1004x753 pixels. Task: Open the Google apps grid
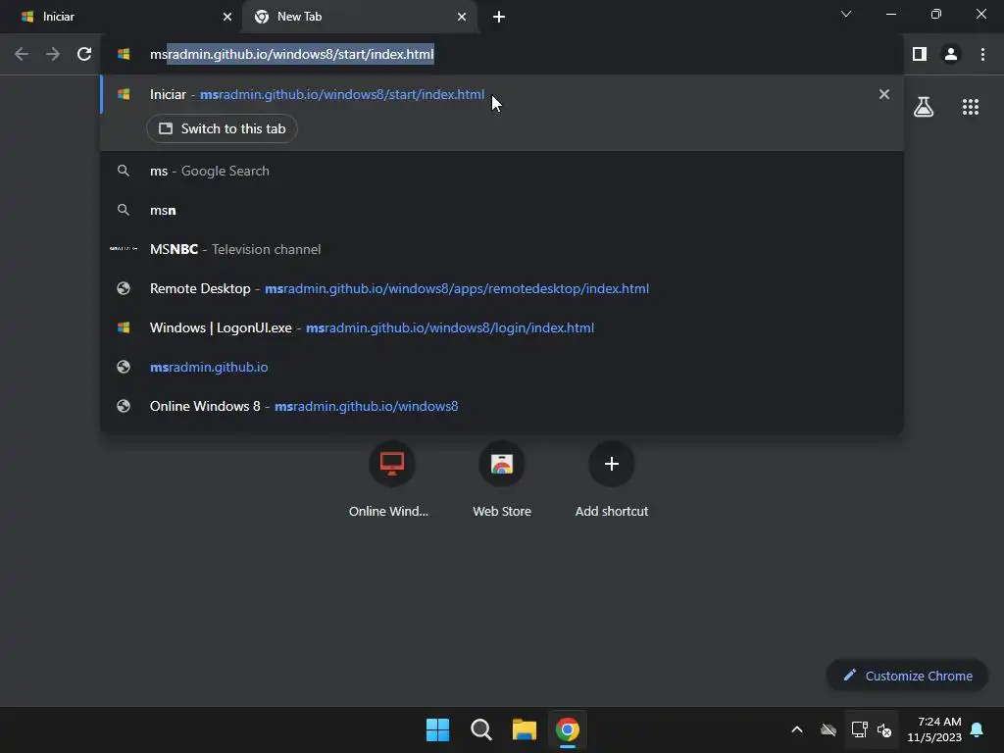click(x=971, y=107)
